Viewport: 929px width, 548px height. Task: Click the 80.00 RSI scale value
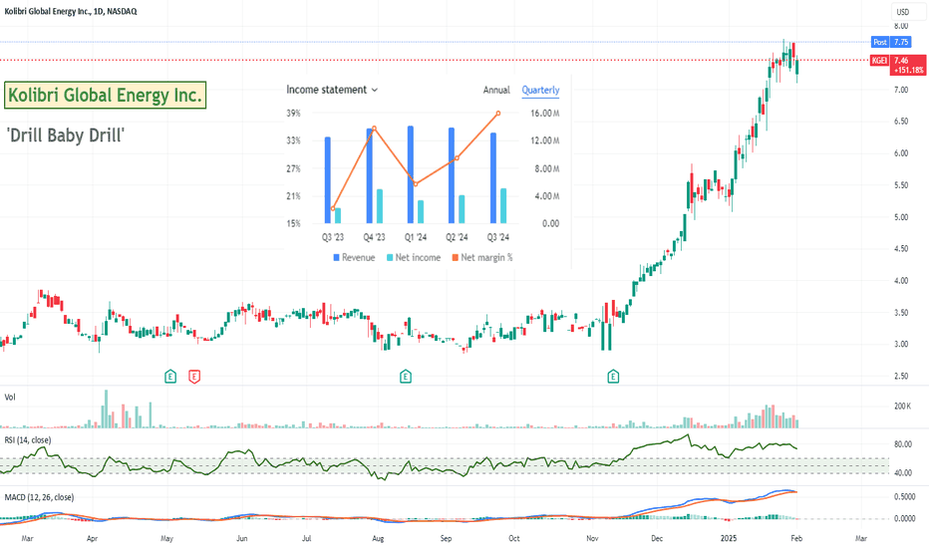click(903, 444)
